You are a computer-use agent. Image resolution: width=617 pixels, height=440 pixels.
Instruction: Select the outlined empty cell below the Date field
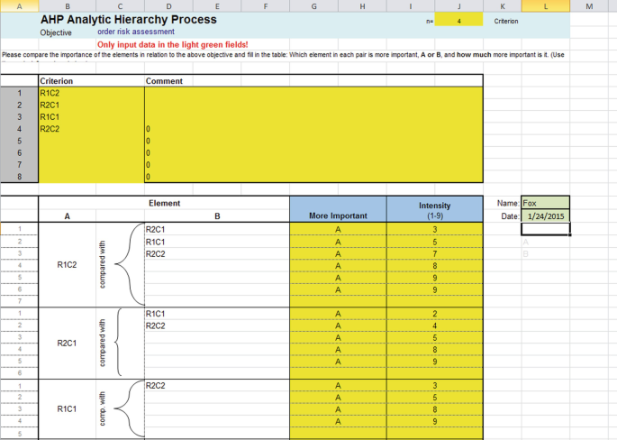tap(545, 229)
